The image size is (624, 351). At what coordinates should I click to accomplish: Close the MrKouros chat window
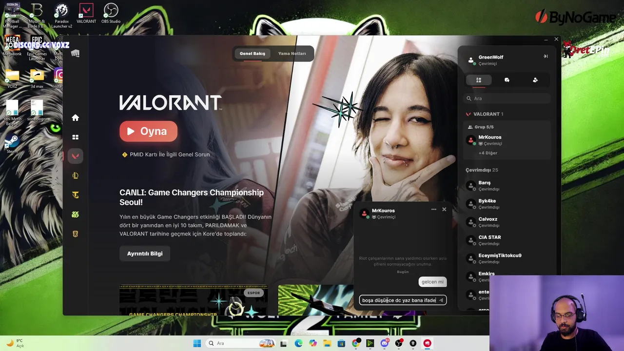coord(444,209)
